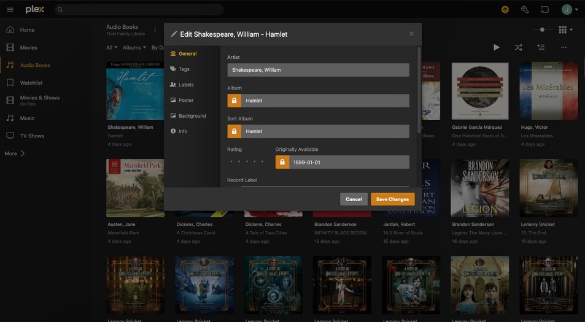Open the hamburger navigation menu
Image resolution: width=585 pixels, height=322 pixels.
10,10
